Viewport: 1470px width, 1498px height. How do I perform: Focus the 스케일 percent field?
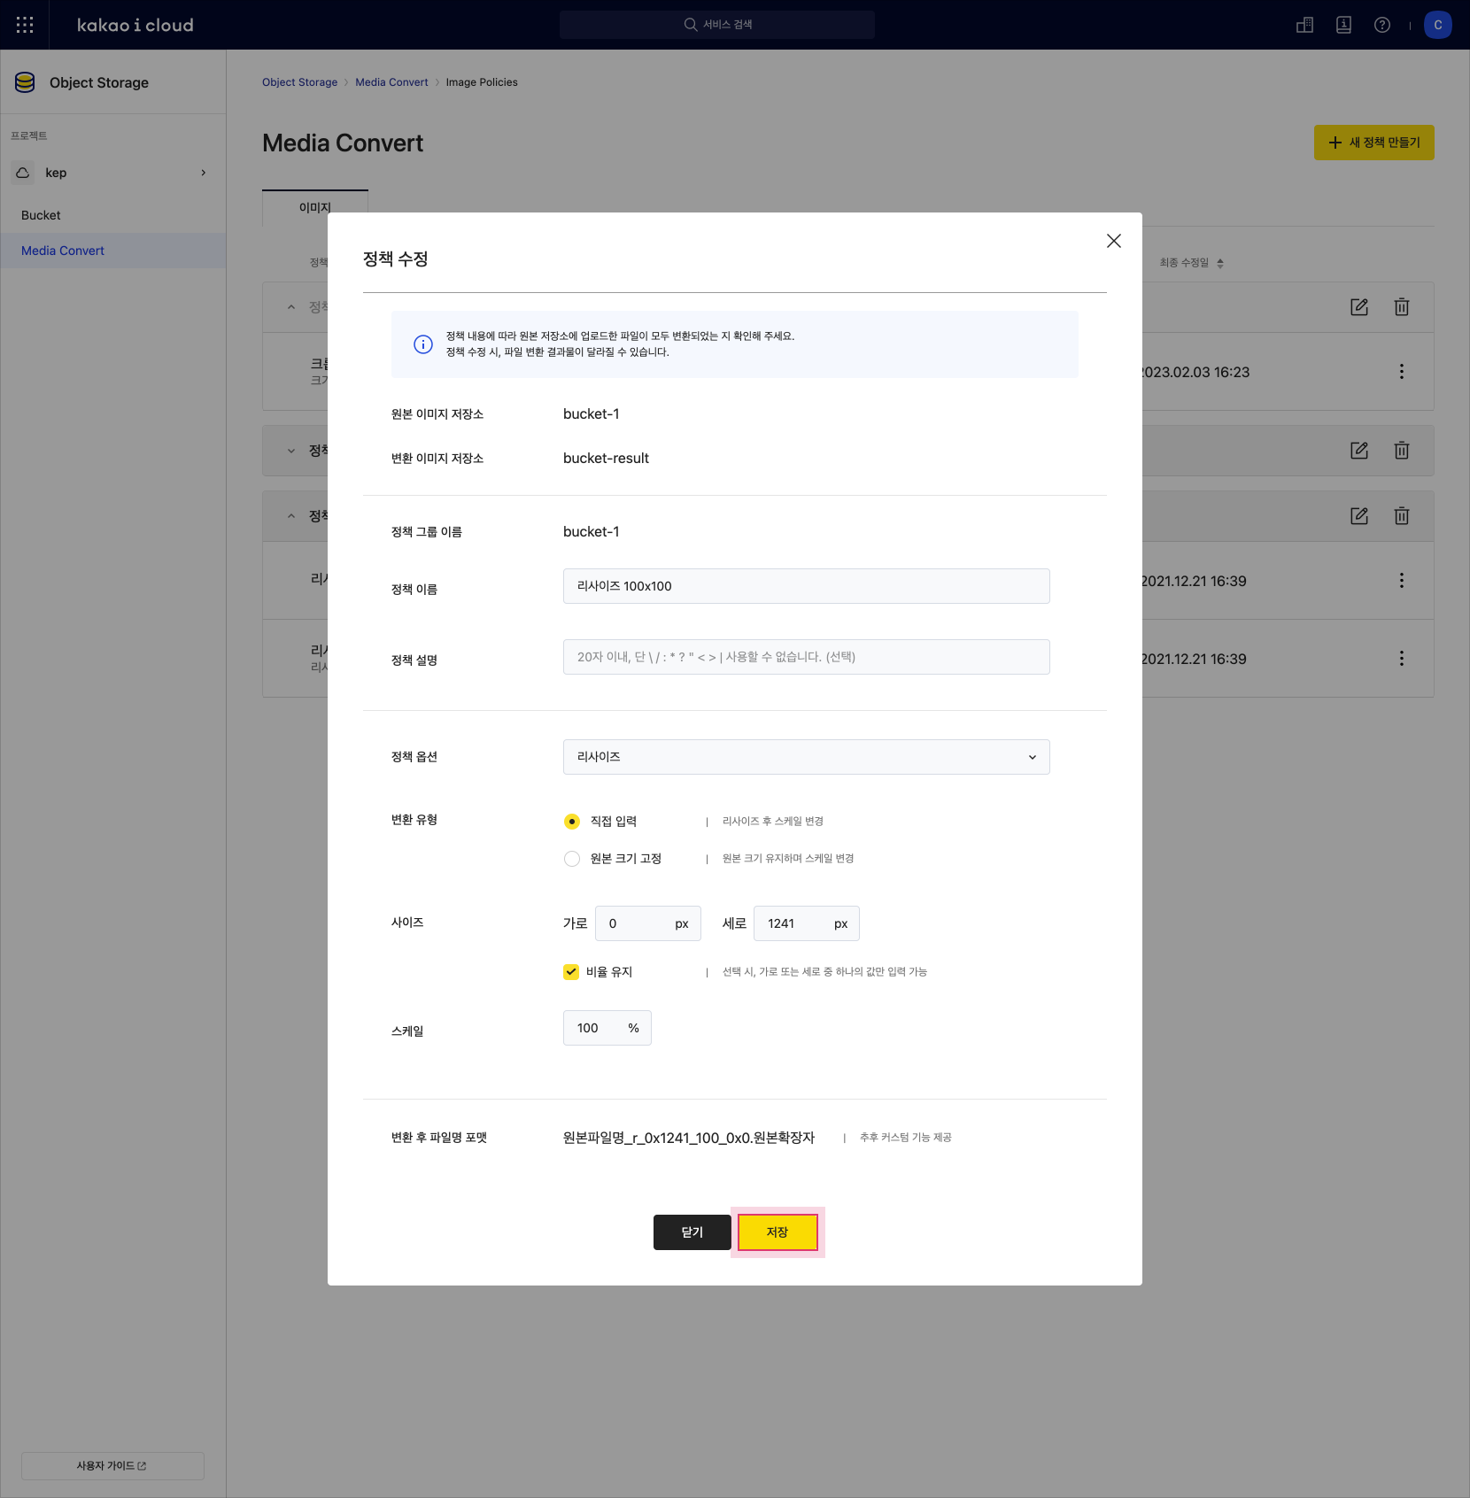(607, 1028)
